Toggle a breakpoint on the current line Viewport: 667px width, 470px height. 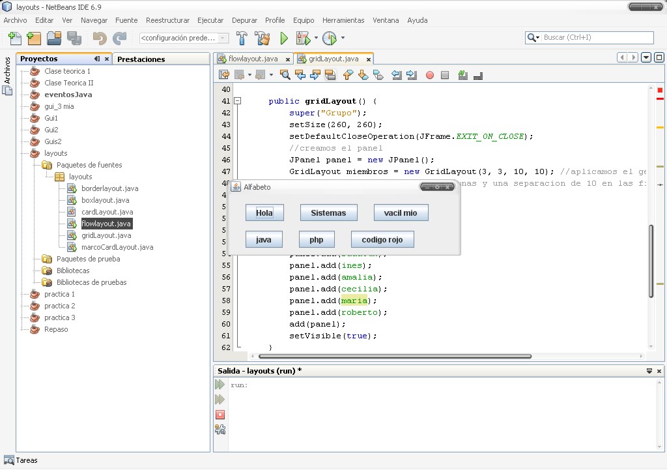point(429,74)
